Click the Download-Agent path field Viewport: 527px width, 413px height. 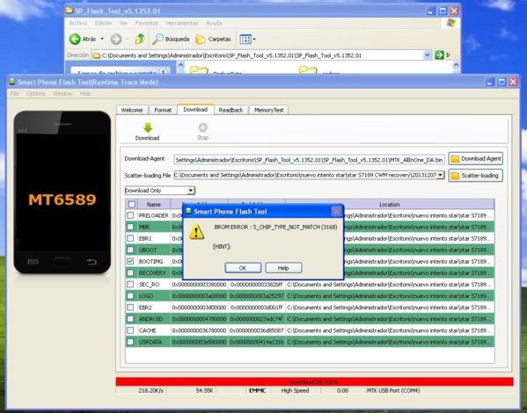pyautogui.click(x=309, y=160)
